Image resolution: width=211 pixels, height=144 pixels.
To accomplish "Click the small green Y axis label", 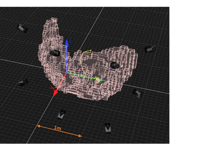I will pos(91,81).
